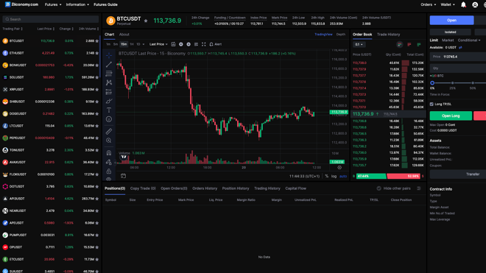Click the Open Long button
The image size is (486, 273).
[451, 116]
